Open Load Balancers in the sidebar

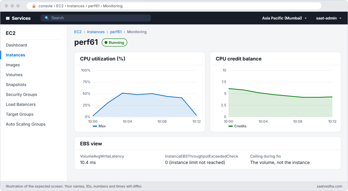[21, 104]
